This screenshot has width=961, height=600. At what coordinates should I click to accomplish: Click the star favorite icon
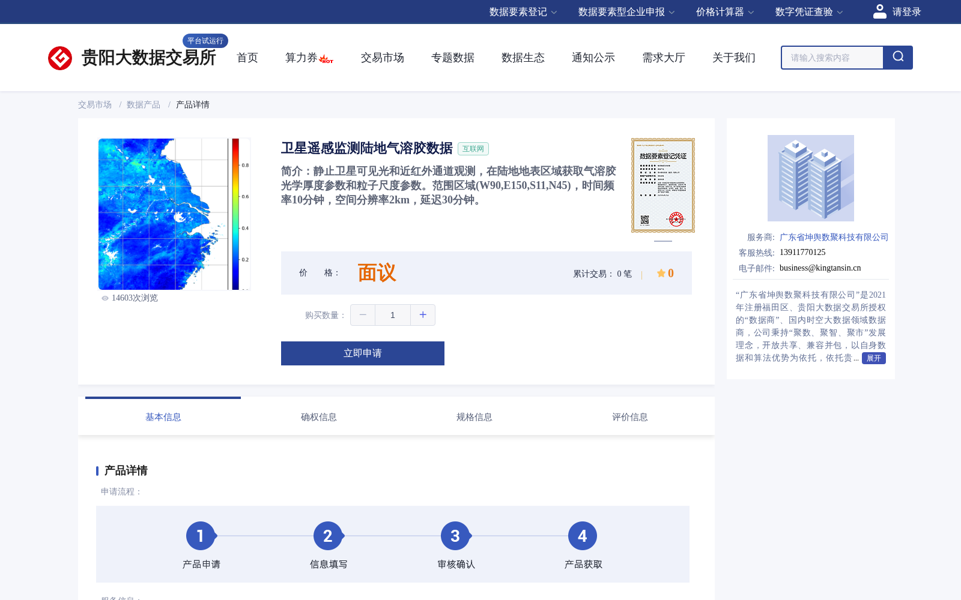tap(661, 273)
